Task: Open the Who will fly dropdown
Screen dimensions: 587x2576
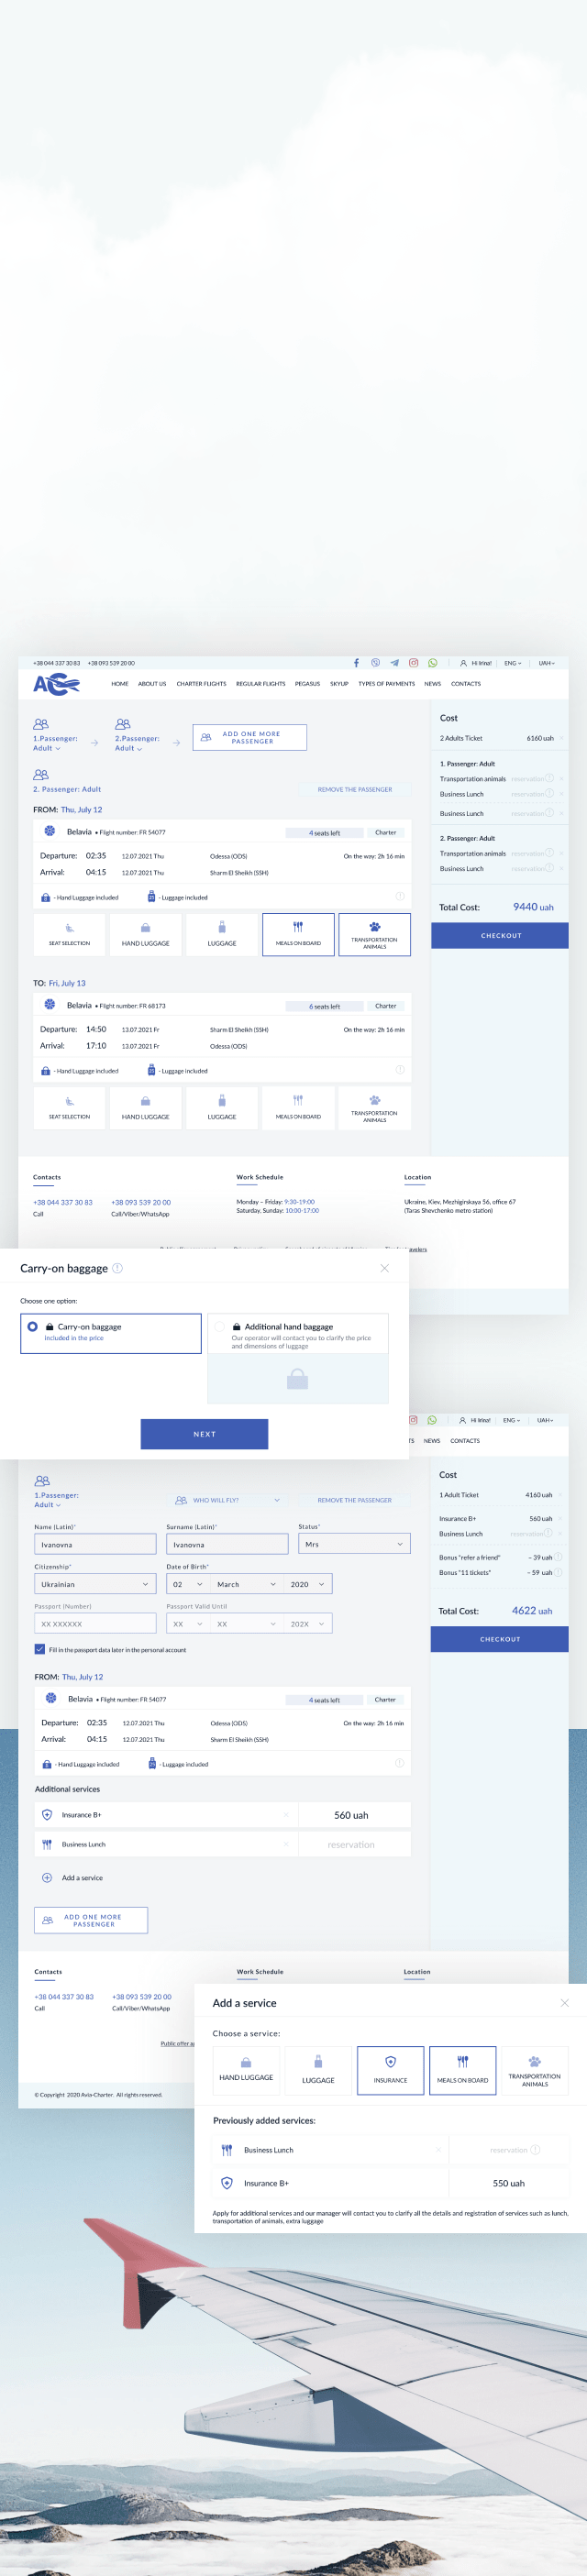Action: click(x=227, y=1500)
